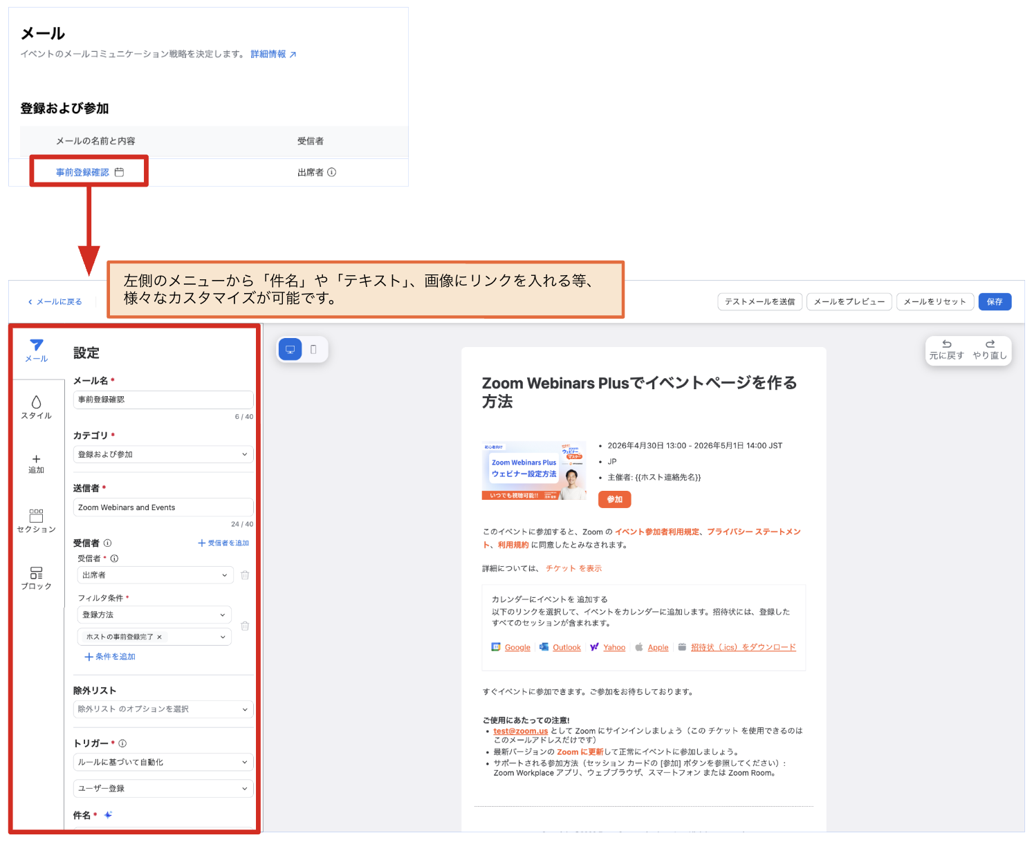Click 条件を追加 link
This screenshot has height=842, width=1032.
[110, 657]
